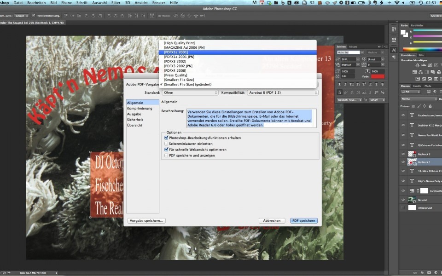Open the Kompatibilität dropdown
Image resolution: width=442 pixels, height=276 pixels.
[283, 92]
